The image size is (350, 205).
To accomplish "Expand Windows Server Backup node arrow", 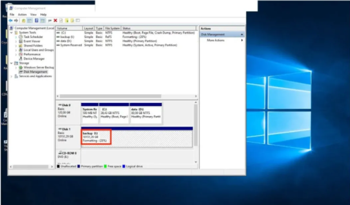I will [x=16, y=67].
